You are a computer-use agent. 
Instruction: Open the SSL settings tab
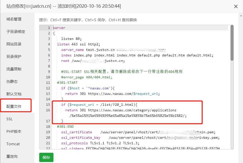tap(9, 119)
